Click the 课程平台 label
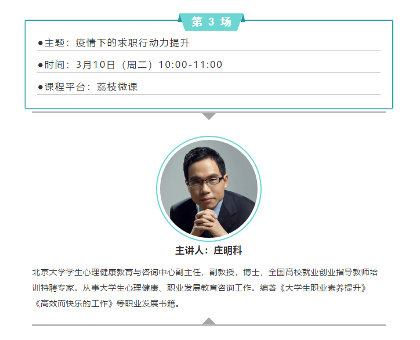Image resolution: width=420 pixels, height=340 pixels. pyautogui.click(x=65, y=87)
